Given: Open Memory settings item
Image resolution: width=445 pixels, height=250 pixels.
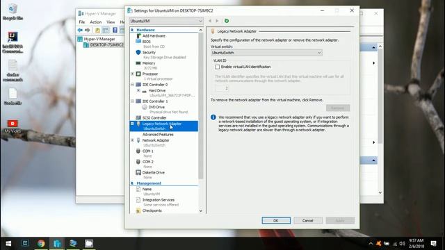Looking at the screenshot, I should click(x=148, y=63).
